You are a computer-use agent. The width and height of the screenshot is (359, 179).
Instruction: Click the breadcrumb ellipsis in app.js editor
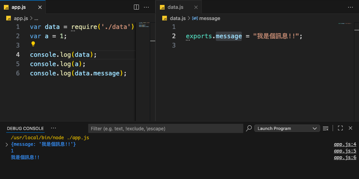[x=36, y=18]
